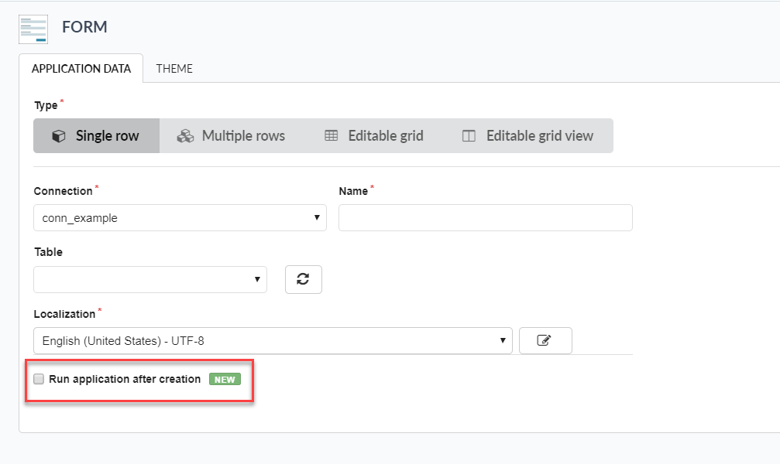Viewport: 780px width, 464px height.
Task: Expand the Table dropdown
Action: pos(150,279)
